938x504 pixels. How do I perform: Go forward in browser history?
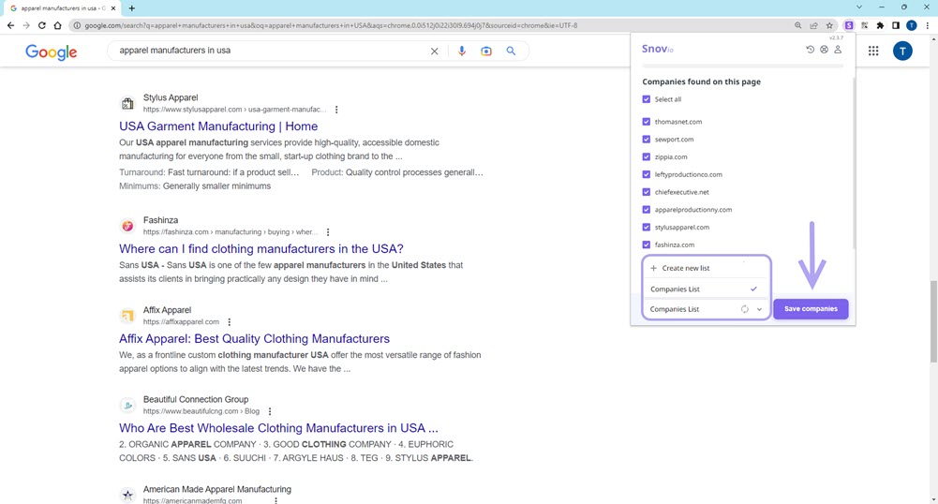coord(25,25)
